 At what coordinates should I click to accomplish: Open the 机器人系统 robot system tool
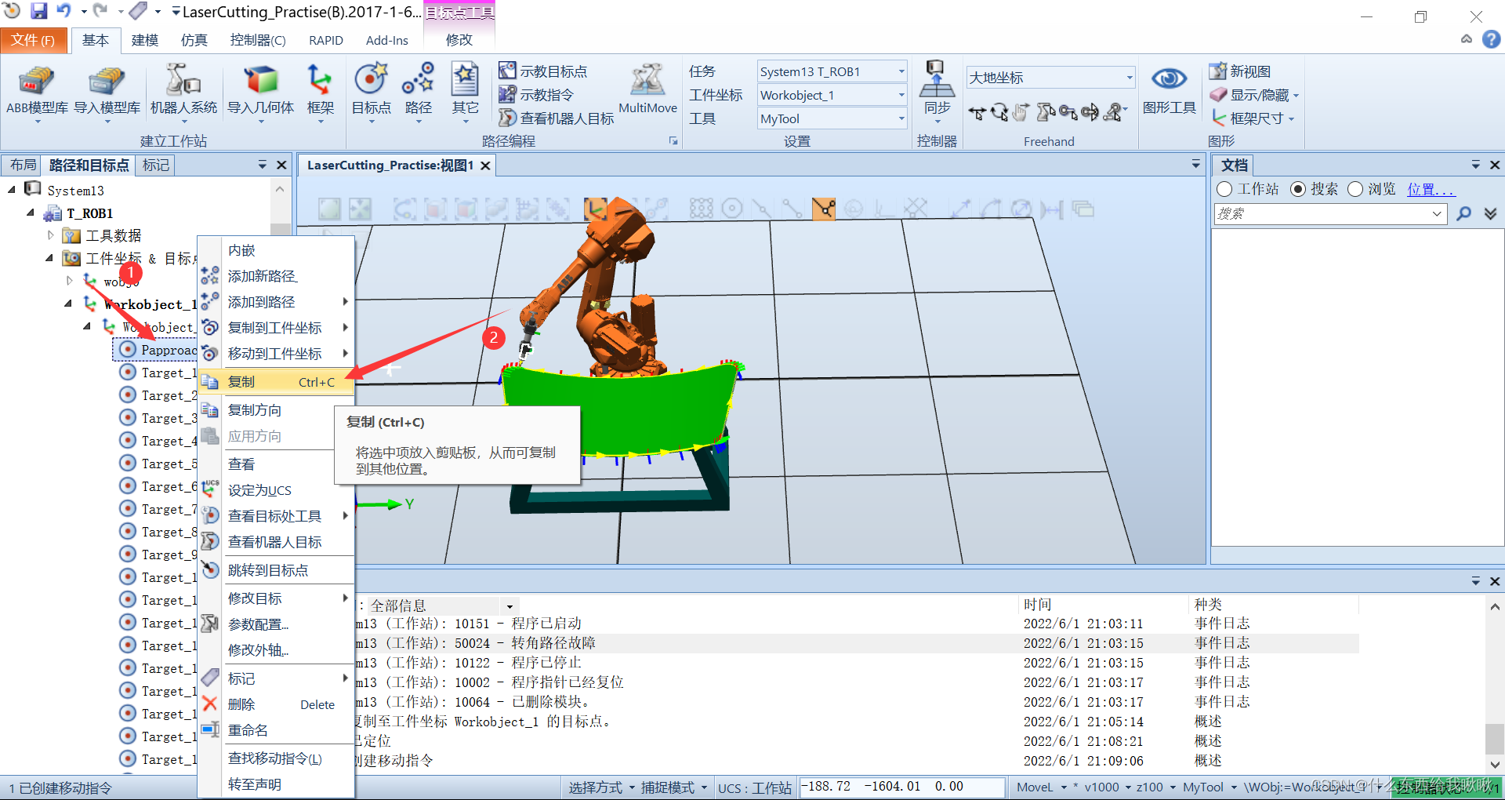pos(183,91)
